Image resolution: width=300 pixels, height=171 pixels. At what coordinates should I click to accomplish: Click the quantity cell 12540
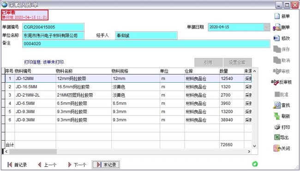pyautogui.click(x=232, y=79)
